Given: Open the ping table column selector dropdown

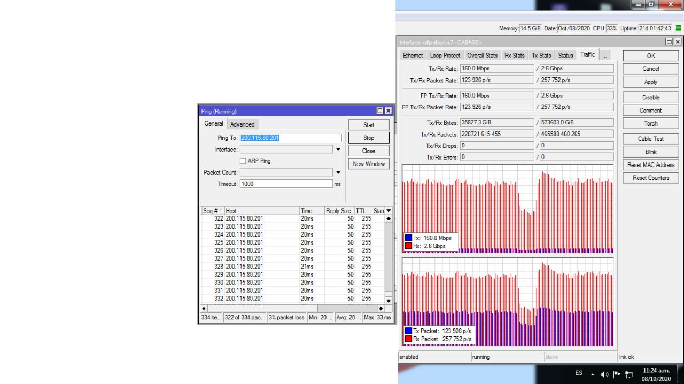Looking at the screenshot, I should [x=388, y=211].
